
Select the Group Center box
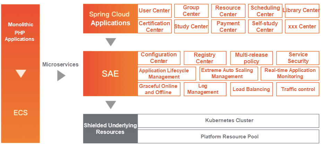(191, 11)
